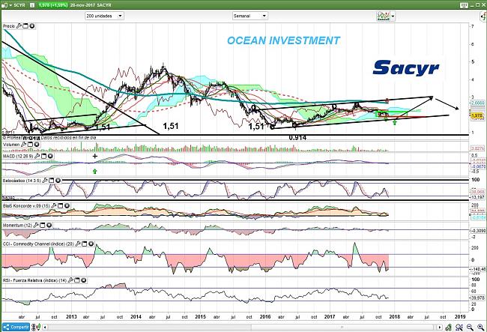Click the price change 1,978 (+1,59%) label

click(x=52, y=5)
